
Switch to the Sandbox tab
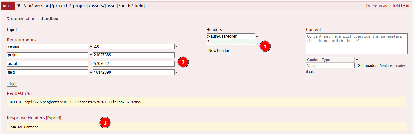point(50,19)
